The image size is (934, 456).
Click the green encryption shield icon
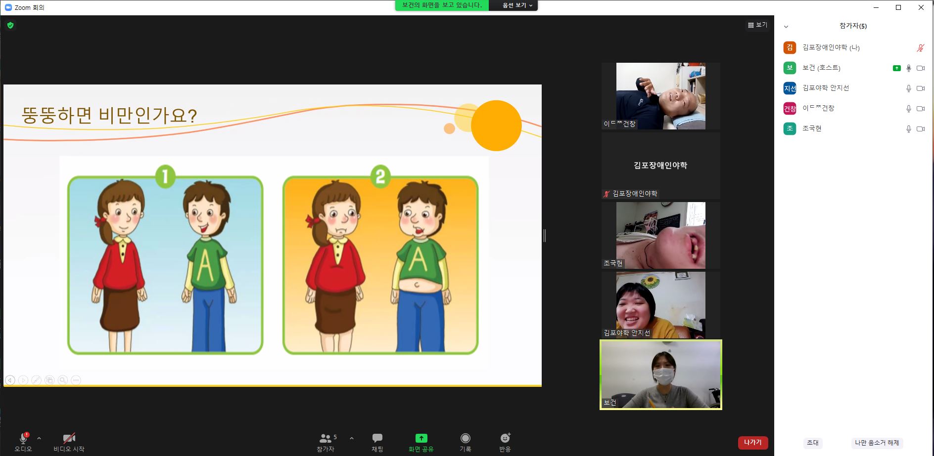(x=10, y=25)
